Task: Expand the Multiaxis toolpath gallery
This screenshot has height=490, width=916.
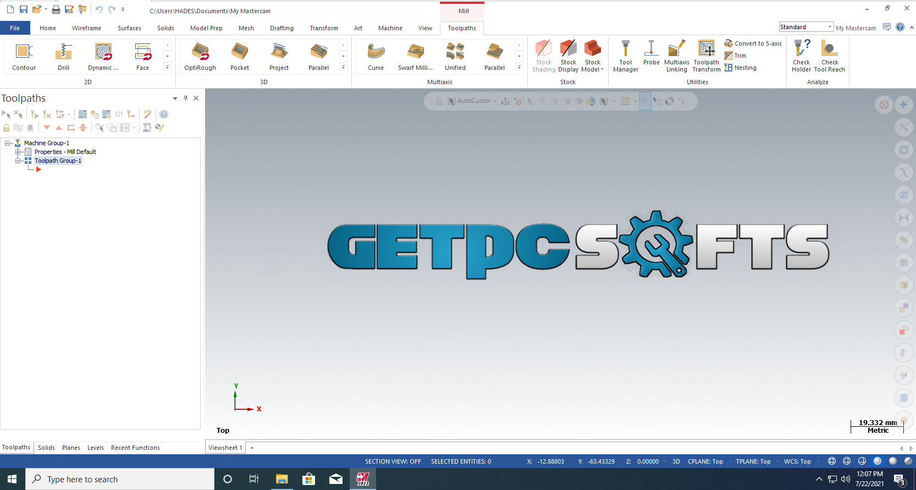Action: point(520,68)
